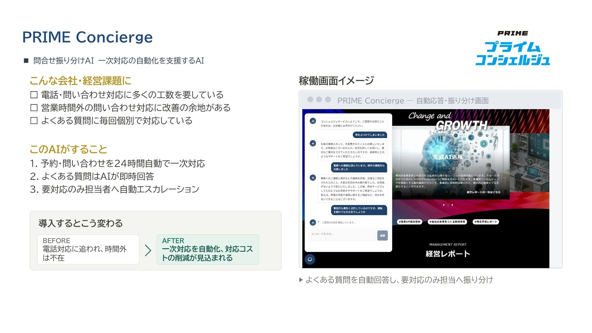Click the 警告灯も黄色く点灯している user message
592x333 pixels.
tap(359, 210)
